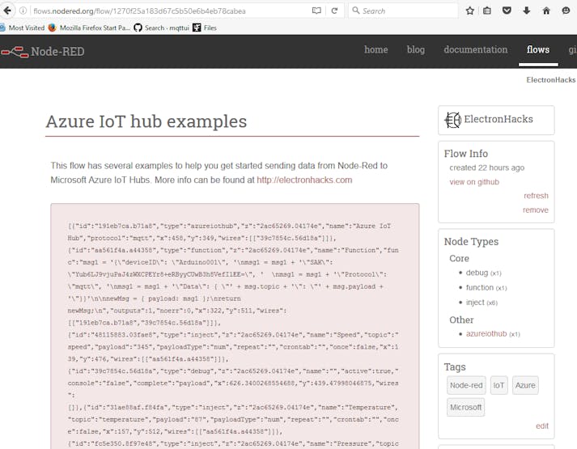577x449 pixels.
Task: Open the documentation nav item
Action: coord(475,49)
